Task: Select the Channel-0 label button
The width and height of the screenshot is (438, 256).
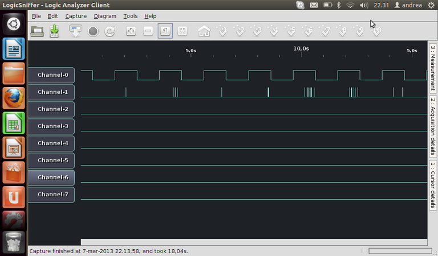Action: point(52,75)
